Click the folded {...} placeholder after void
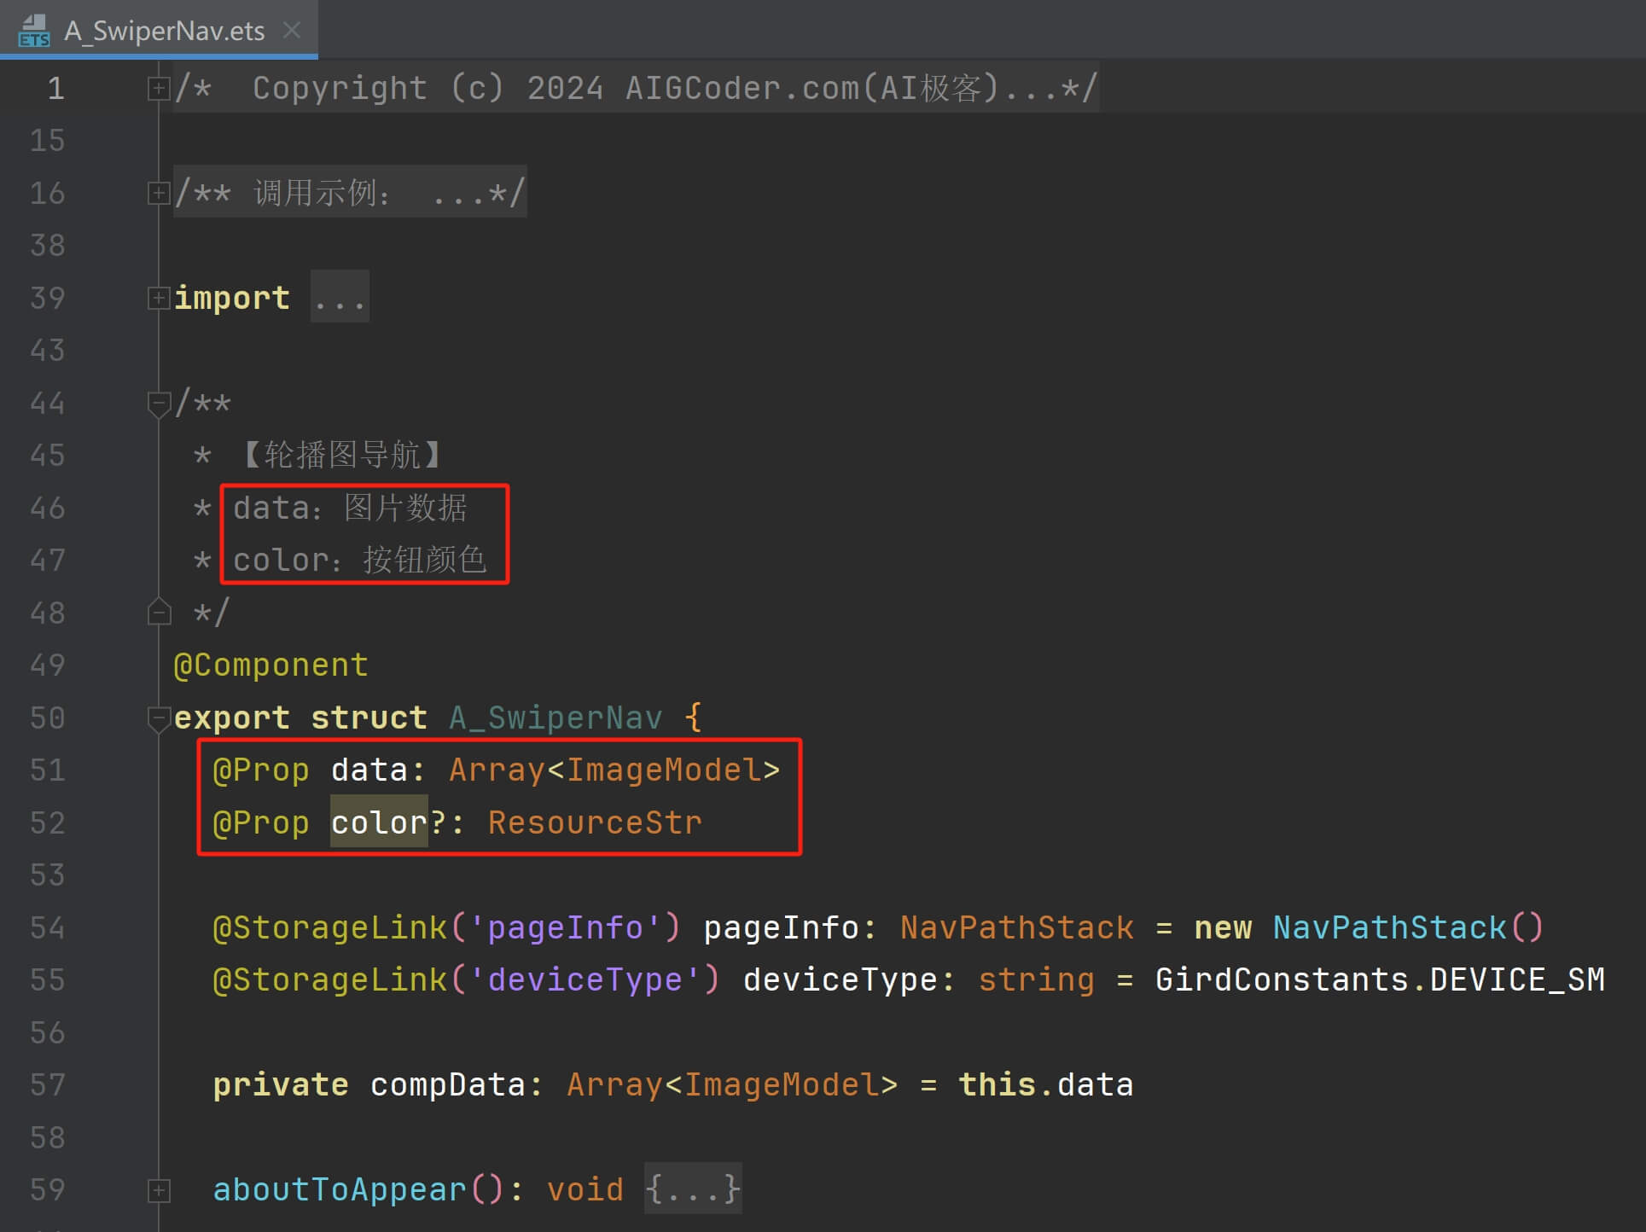This screenshot has width=1646, height=1232. click(x=692, y=1189)
